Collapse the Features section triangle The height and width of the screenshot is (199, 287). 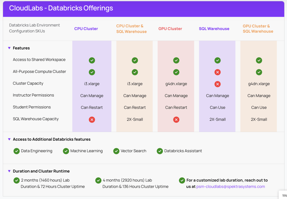(9, 48)
